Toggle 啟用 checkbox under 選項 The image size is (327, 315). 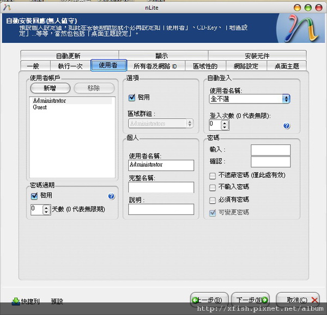pyautogui.click(x=131, y=98)
